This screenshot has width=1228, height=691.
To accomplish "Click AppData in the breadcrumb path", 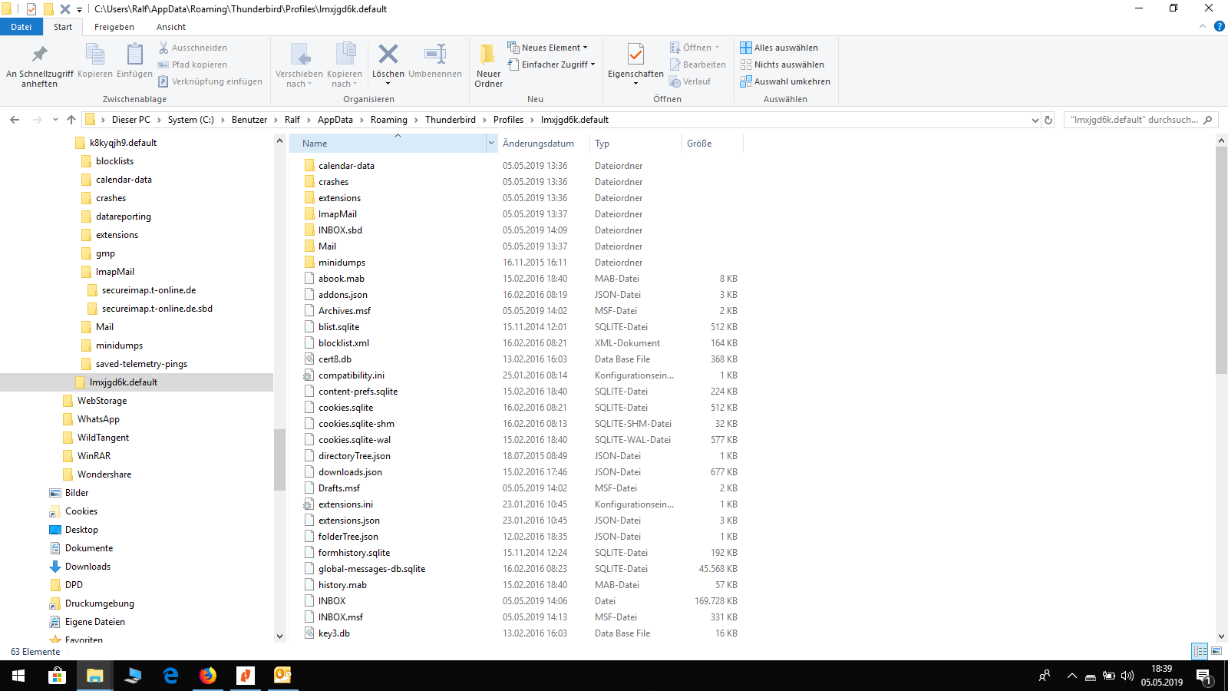I will point(335,120).
